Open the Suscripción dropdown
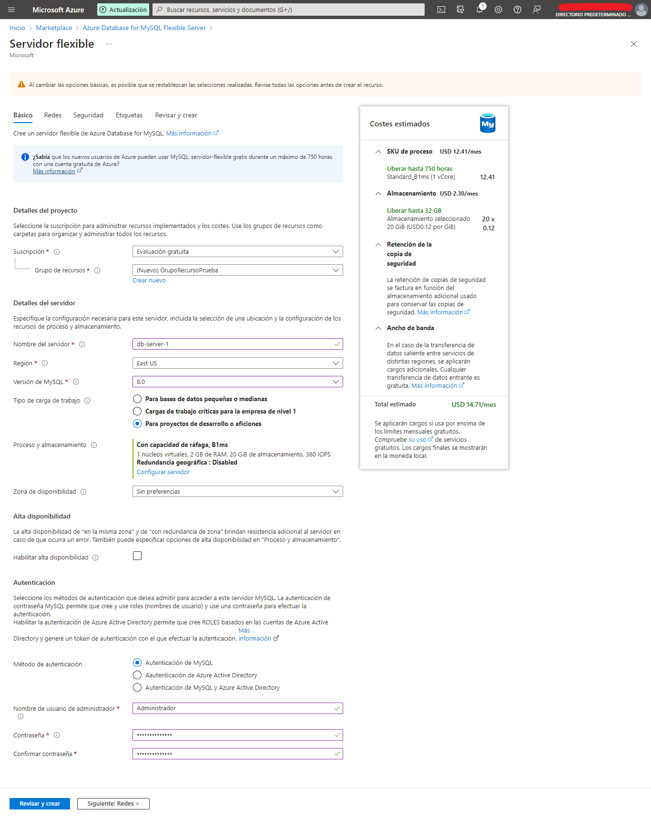Viewport: 651px width, 819px height. click(237, 251)
